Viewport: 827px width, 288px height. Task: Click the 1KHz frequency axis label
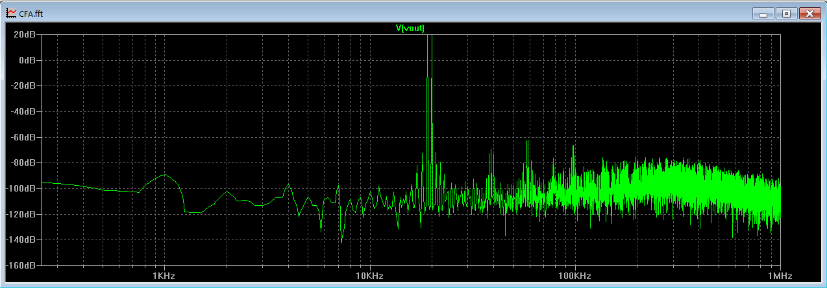(164, 276)
